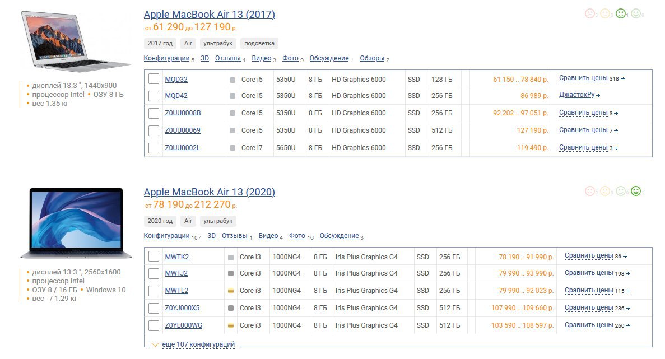Click the gold color swatch in MWTL2 row
Viewport: 665px width, 359px height.
coord(231,291)
